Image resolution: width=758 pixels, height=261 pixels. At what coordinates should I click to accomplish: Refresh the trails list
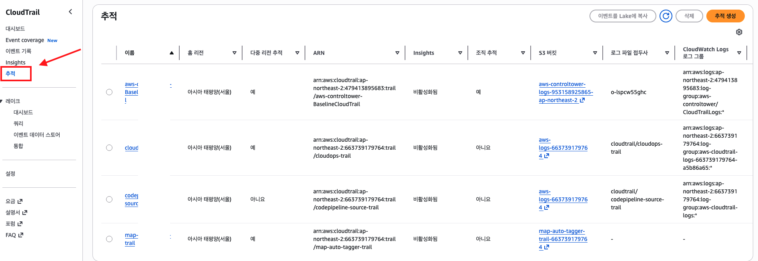pos(666,16)
